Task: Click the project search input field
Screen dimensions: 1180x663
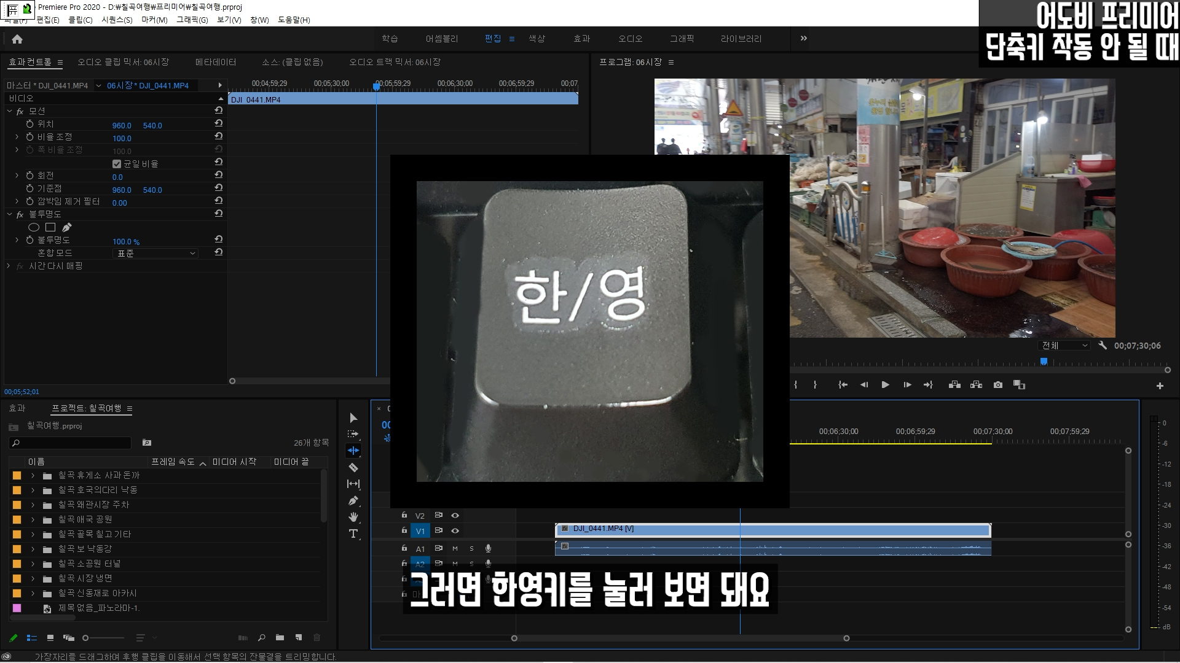Action: point(74,443)
